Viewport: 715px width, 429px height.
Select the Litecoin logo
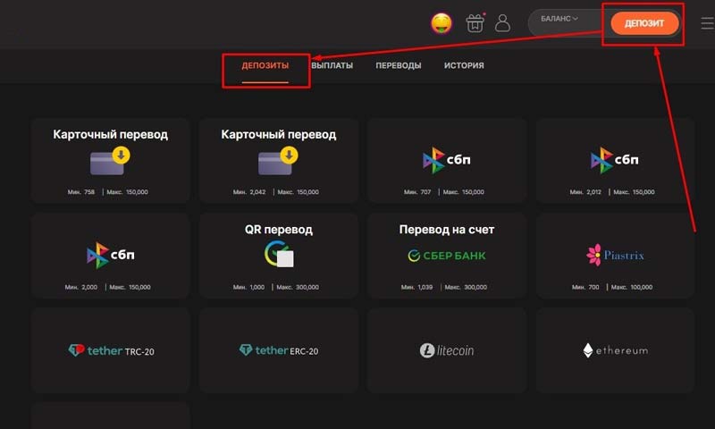point(446,350)
